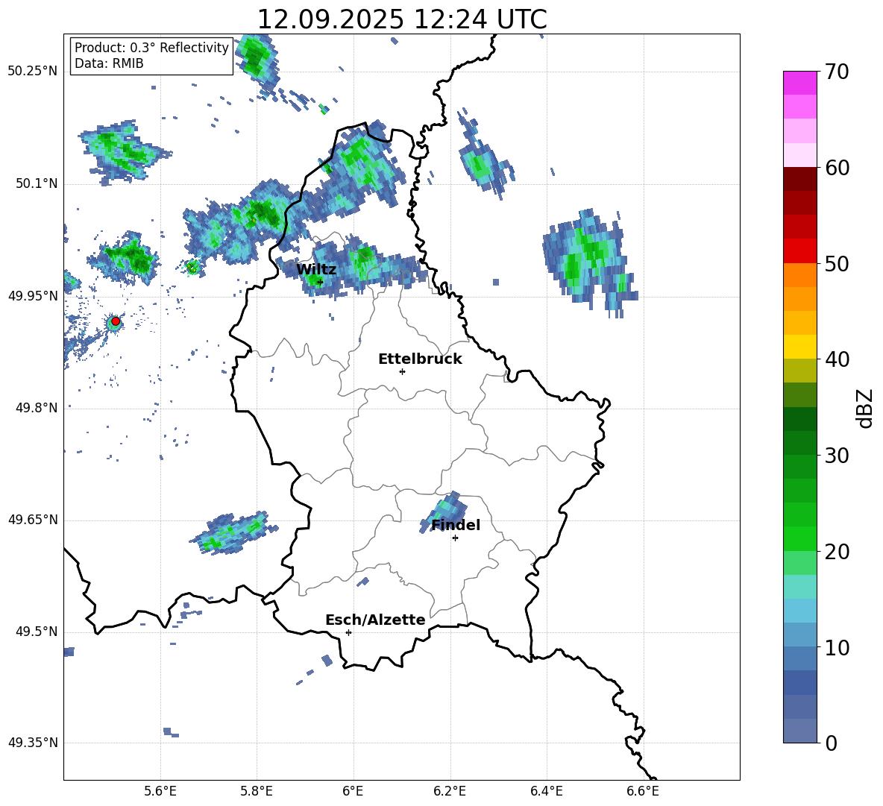This screenshot has height=806, width=883.
Task: Click the Findel city label
Action: (456, 525)
